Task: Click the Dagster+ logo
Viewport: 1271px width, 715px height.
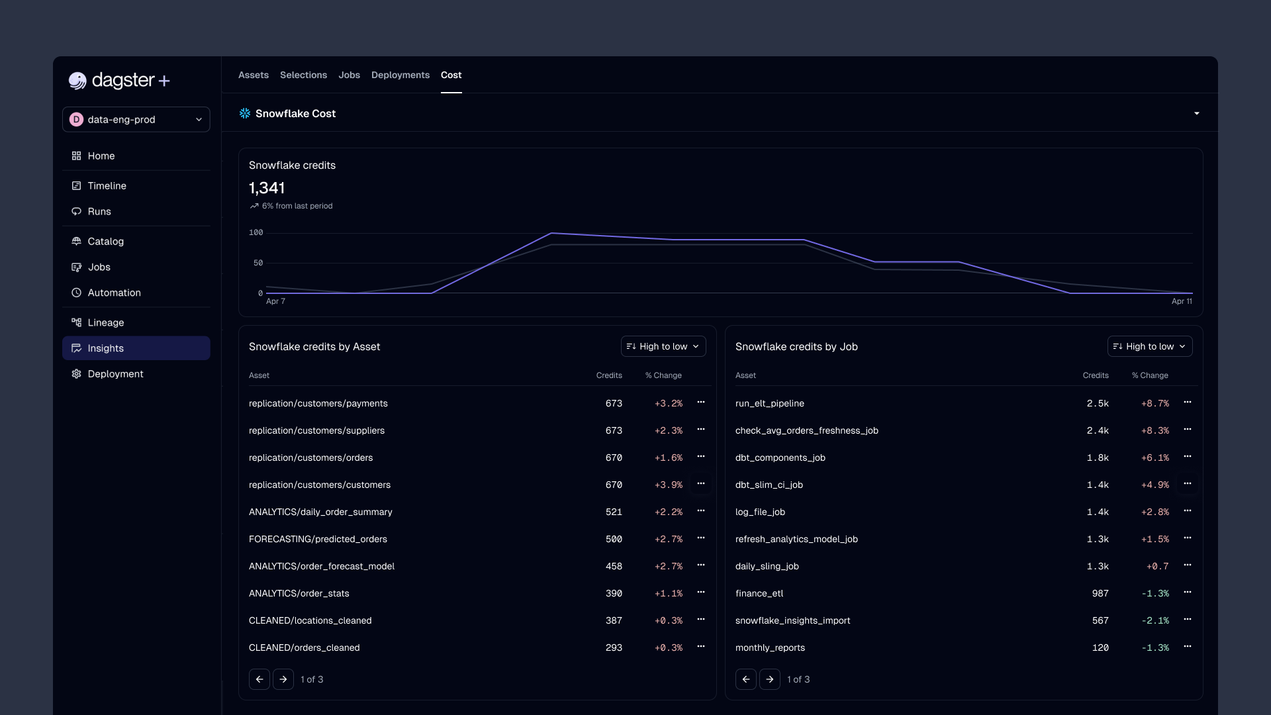Action: coord(120,80)
